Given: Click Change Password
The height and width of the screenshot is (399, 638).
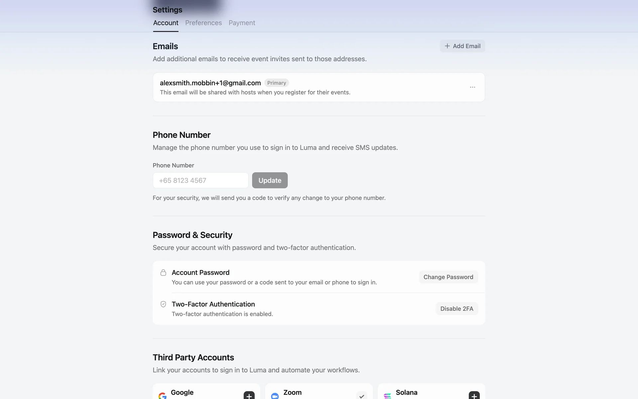Looking at the screenshot, I should pos(448,277).
